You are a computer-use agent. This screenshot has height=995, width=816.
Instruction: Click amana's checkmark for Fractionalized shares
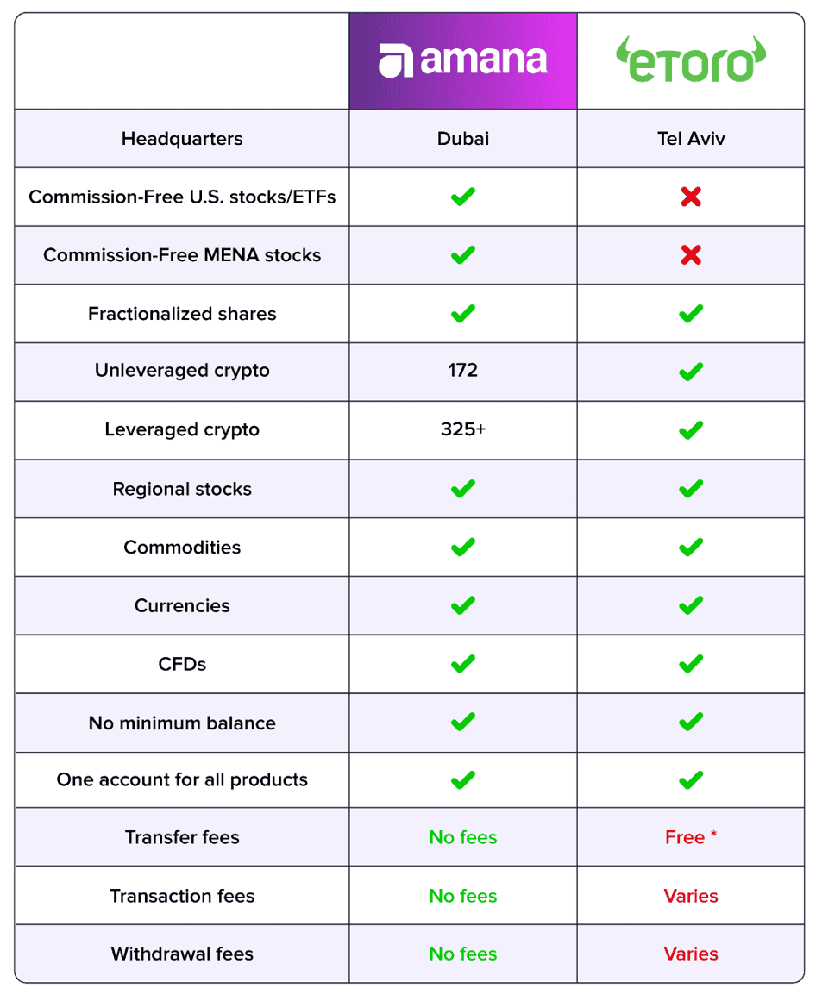[x=463, y=314]
